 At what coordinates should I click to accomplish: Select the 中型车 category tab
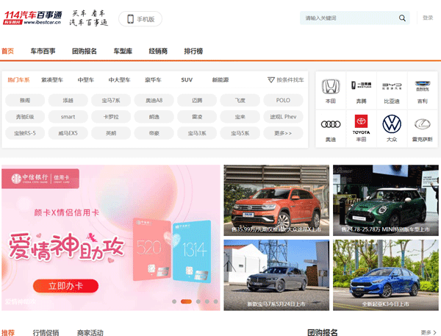click(86, 80)
